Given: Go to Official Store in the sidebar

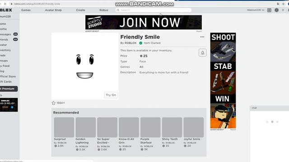Looking at the screenshot, I should pyautogui.click(x=8, y=76).
